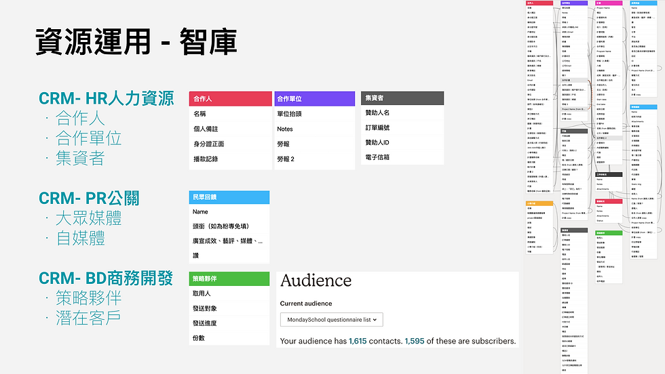Click the 集資者 bullet item
Image resolution: width=665 pixels, height=374 pixels.
80,158
